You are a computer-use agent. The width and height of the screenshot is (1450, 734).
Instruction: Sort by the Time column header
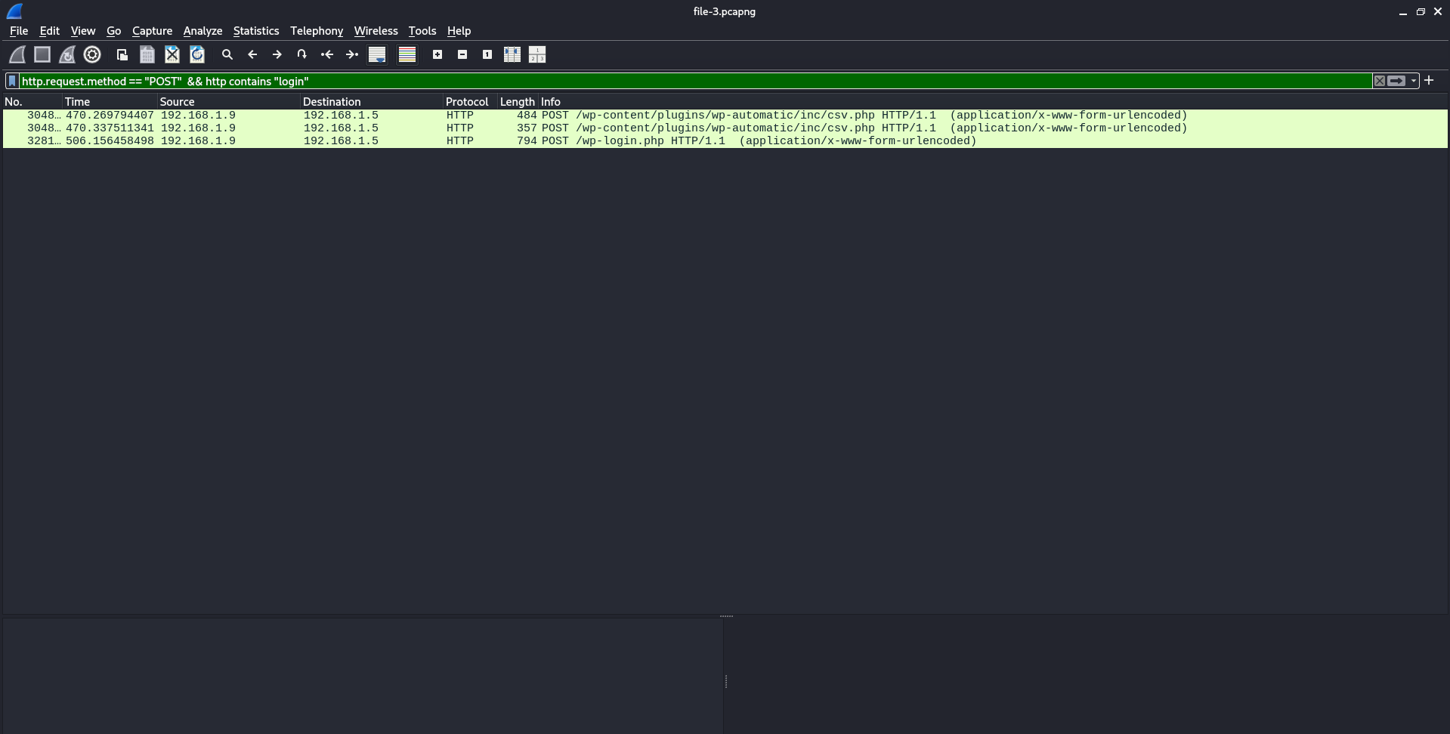[110, 101]
